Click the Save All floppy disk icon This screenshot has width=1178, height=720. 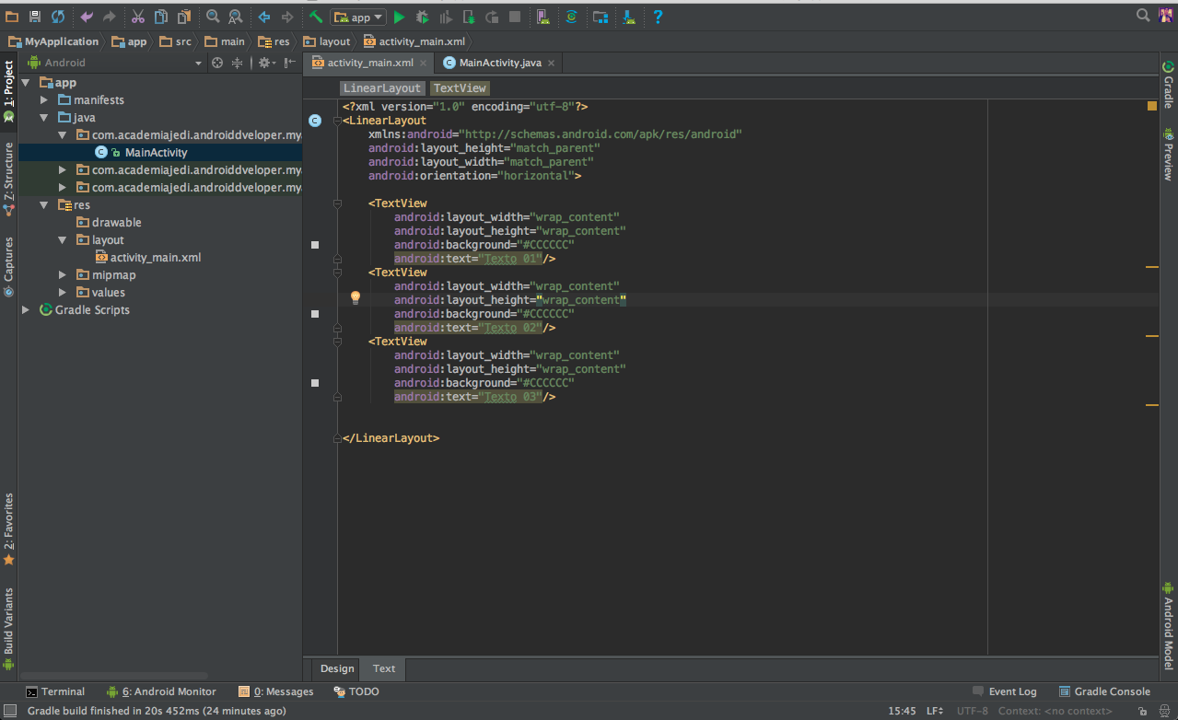[x=35, y=17]
